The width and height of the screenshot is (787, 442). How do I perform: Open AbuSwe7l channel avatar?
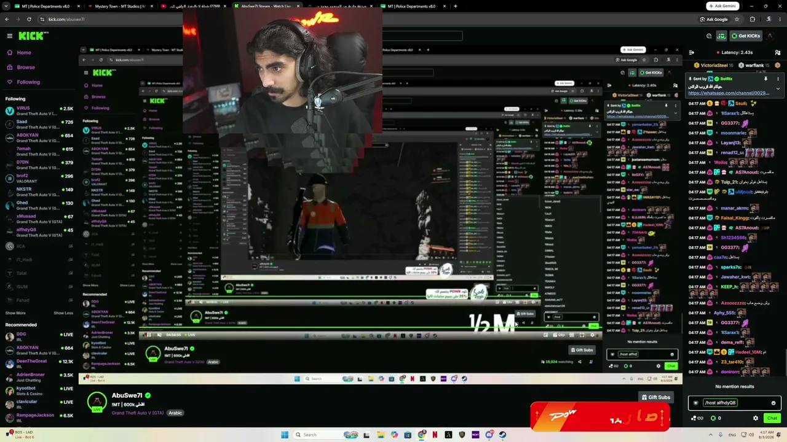97,402
